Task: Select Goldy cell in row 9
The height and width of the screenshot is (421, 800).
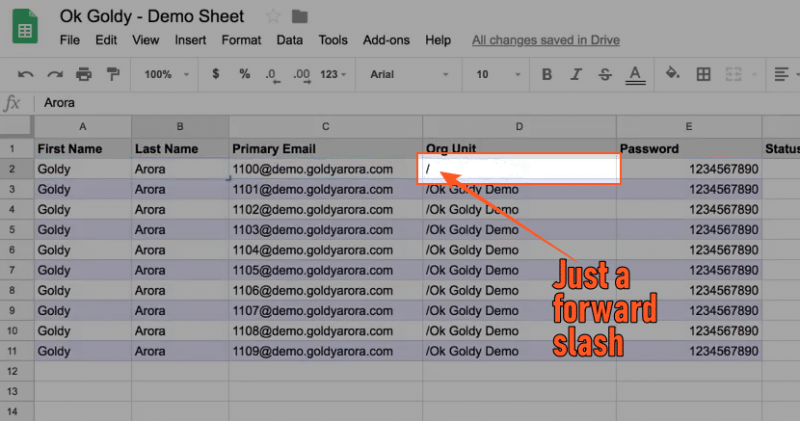Action: pos(83,311)
